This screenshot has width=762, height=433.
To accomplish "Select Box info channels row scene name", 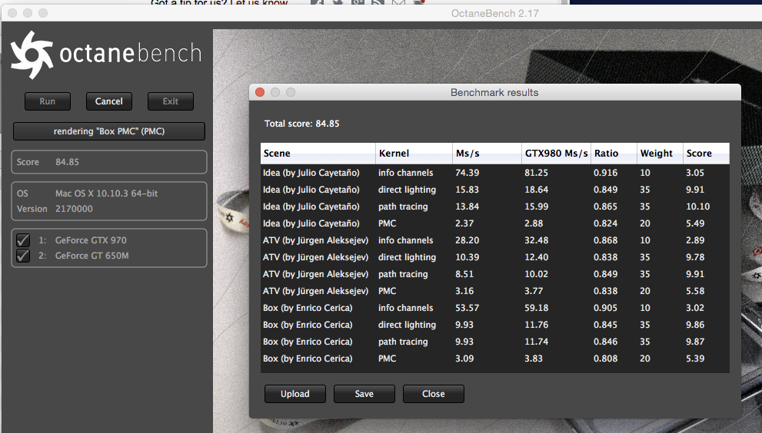I will [307, 308].
